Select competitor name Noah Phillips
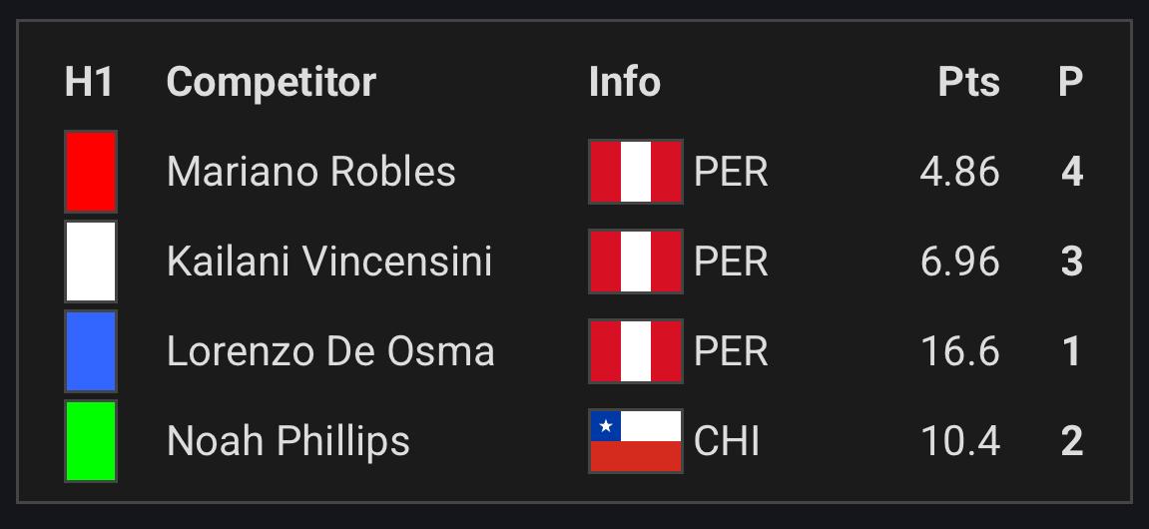The width and height of the screenshot is (1149, 529). (287, 442)
